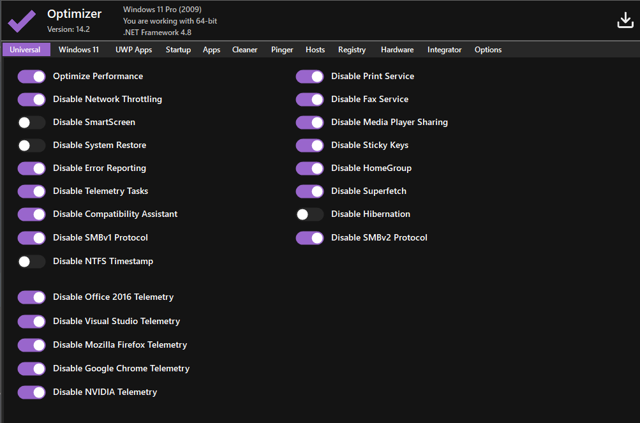
Task: Open the Cleaner tab
Action: 245,49
